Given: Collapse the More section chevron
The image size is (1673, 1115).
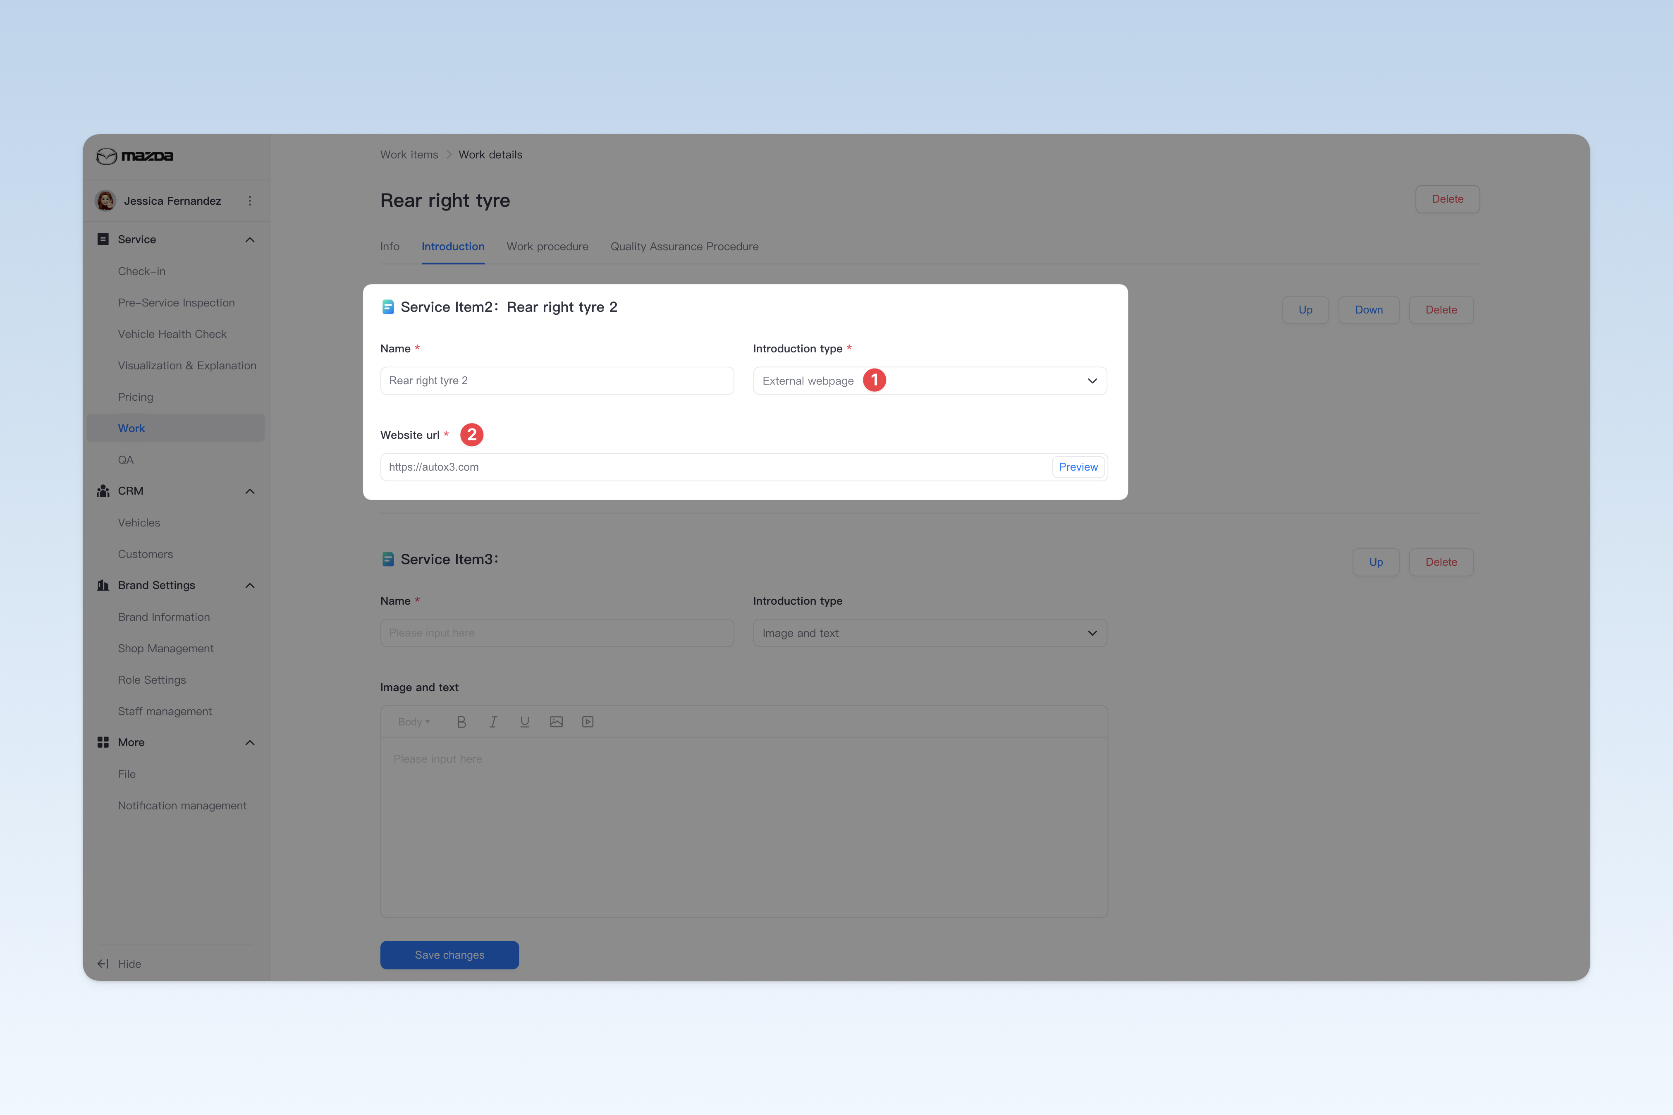Looking at the screenshot, I should pos(250,742).
